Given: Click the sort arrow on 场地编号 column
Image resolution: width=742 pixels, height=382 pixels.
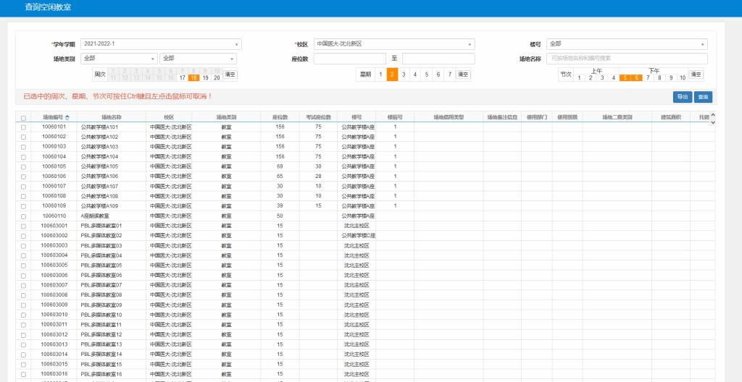Looking at the screenshot, I should [67, 116].
